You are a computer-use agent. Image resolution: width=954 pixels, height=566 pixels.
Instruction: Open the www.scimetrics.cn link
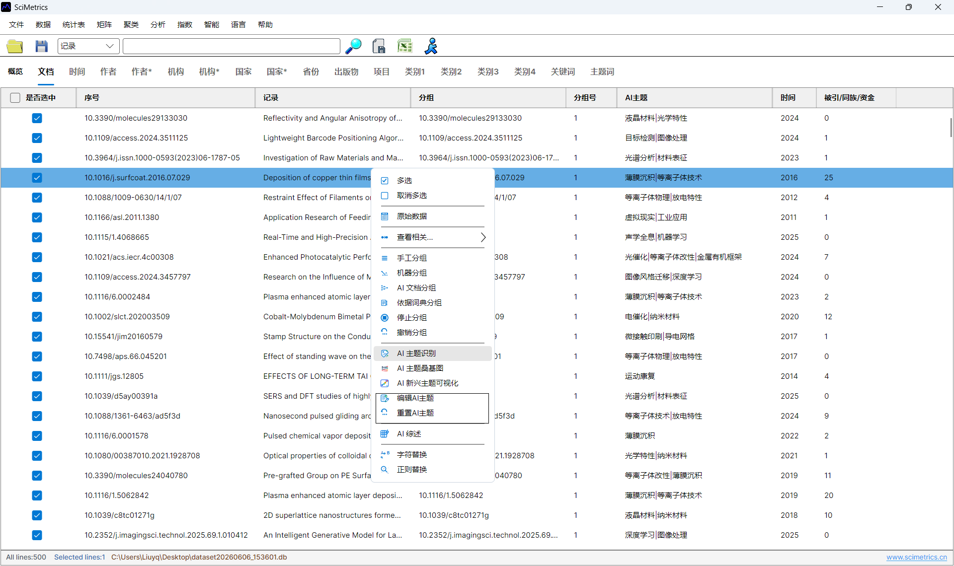[x=917, y=557]
